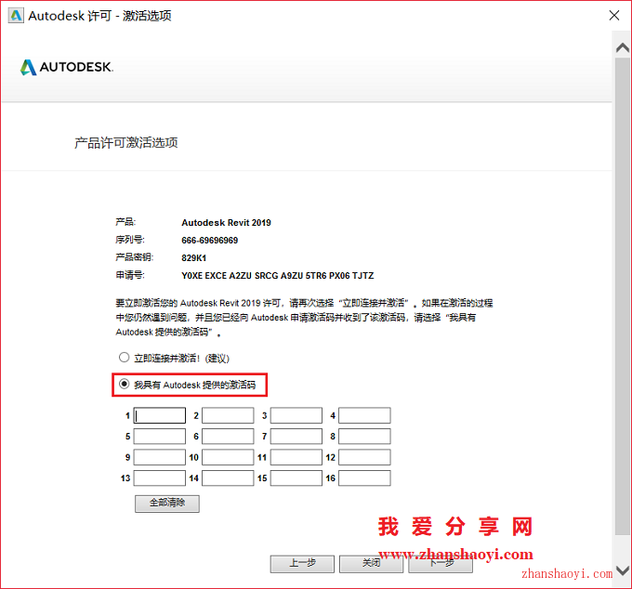Image resolution: width=632 pixels, height=589 pixels.
Task: Click activation code field 8
Action: coord(364,437)
